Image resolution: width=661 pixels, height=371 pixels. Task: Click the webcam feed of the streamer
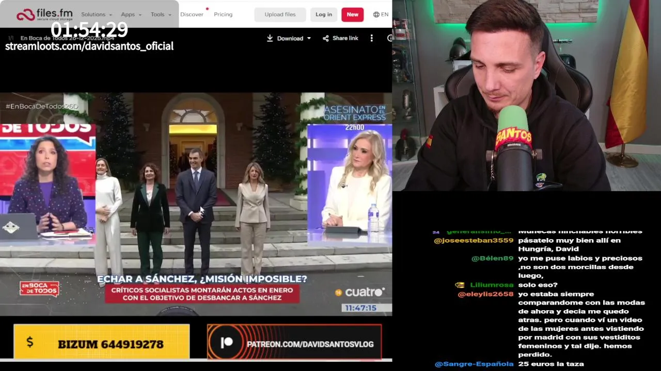[527, 95]
